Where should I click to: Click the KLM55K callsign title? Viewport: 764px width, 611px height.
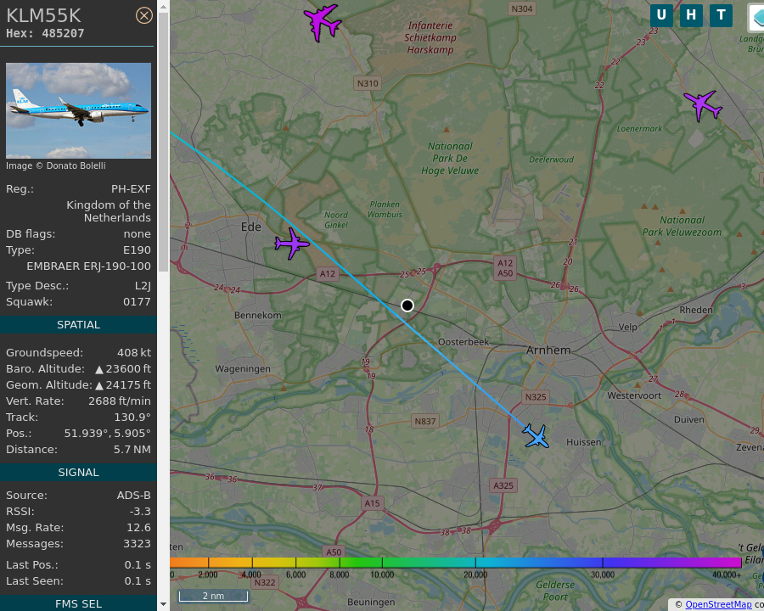[x=43, y=15]
